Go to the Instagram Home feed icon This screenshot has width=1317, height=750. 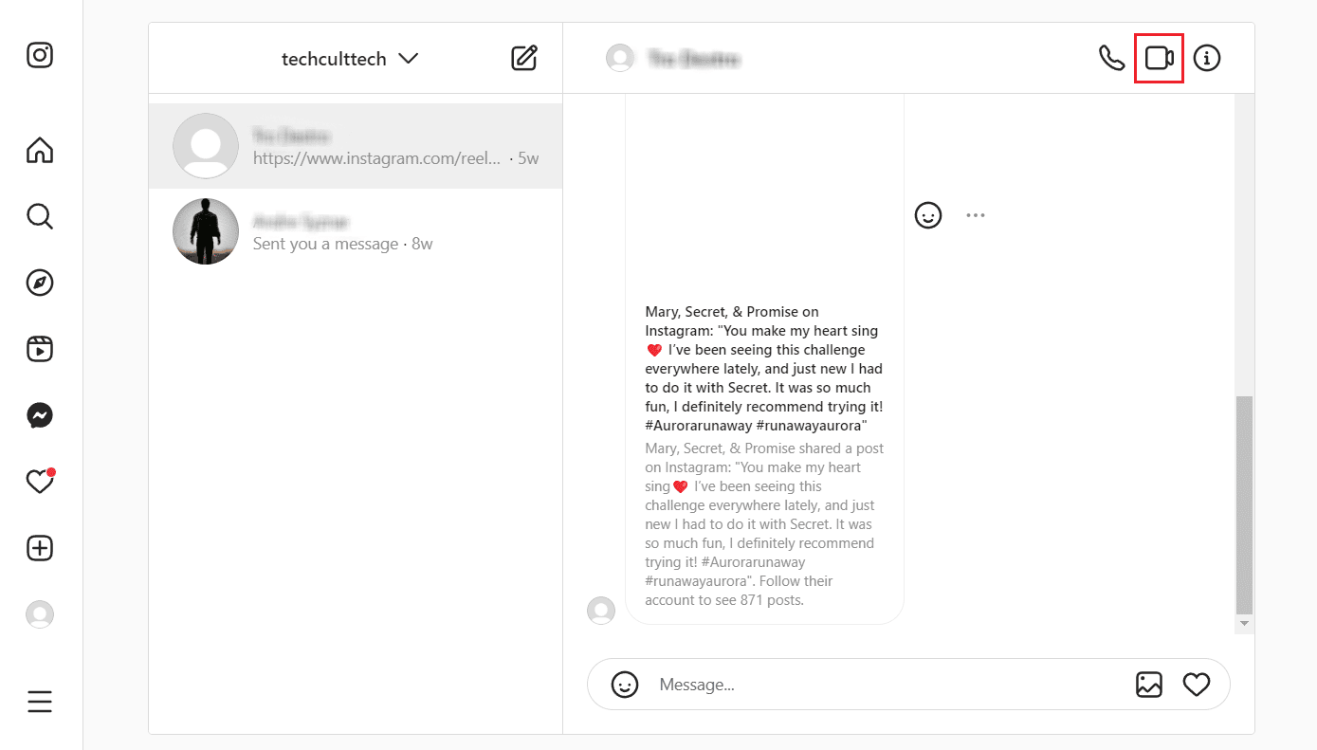coord(40,150)
